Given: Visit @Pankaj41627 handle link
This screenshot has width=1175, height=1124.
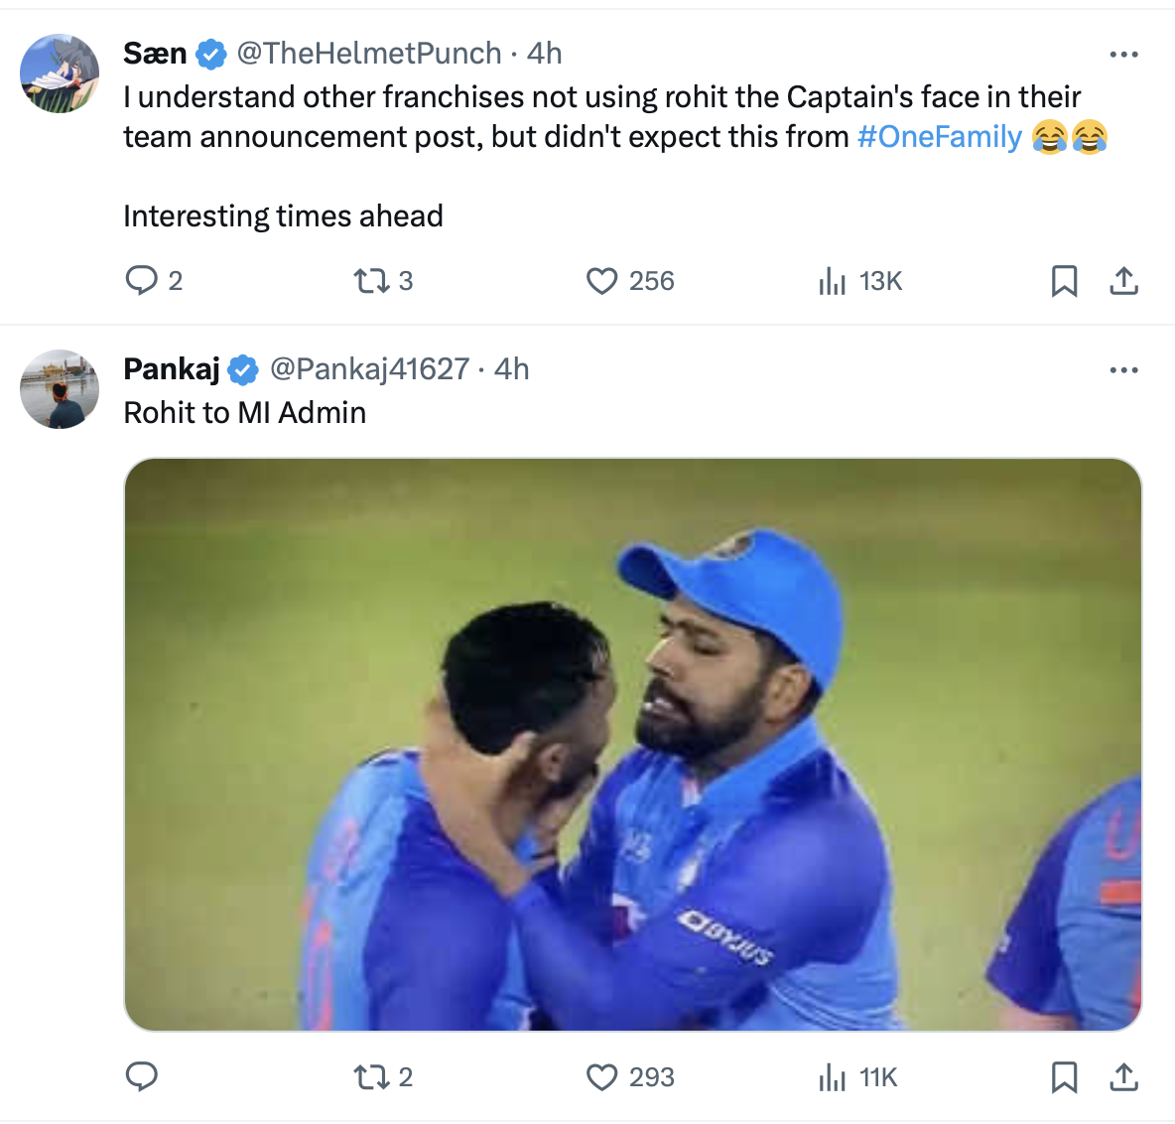Looking at the screenshot, I should [x=369, y=369].
